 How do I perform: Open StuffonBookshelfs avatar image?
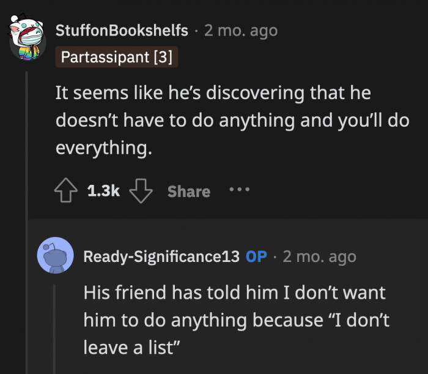click(x=27, y=37)
